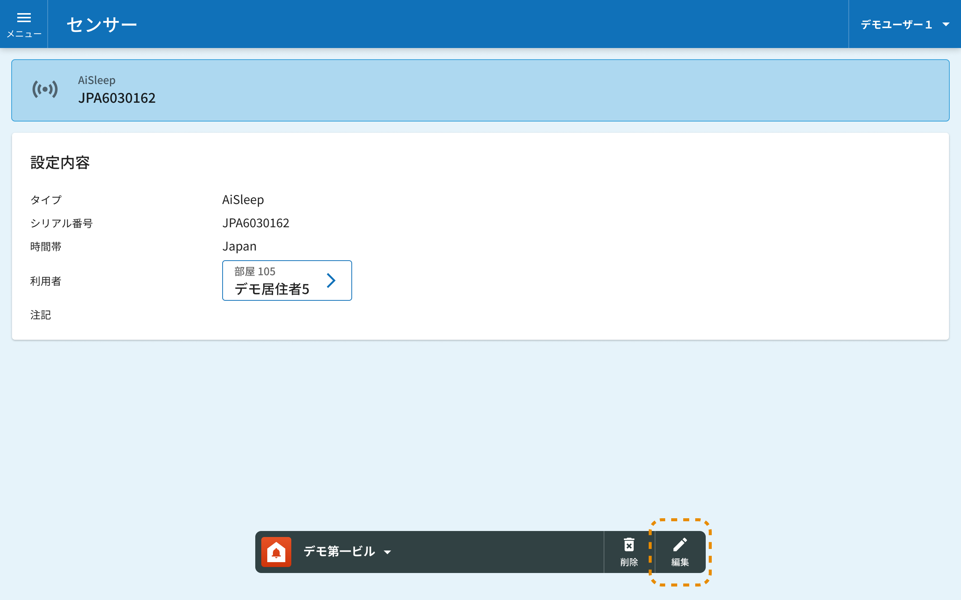
Task: Select the AiSleep JPA6030162 header banner
Action: pyautogui.click(x=480, y=90)
